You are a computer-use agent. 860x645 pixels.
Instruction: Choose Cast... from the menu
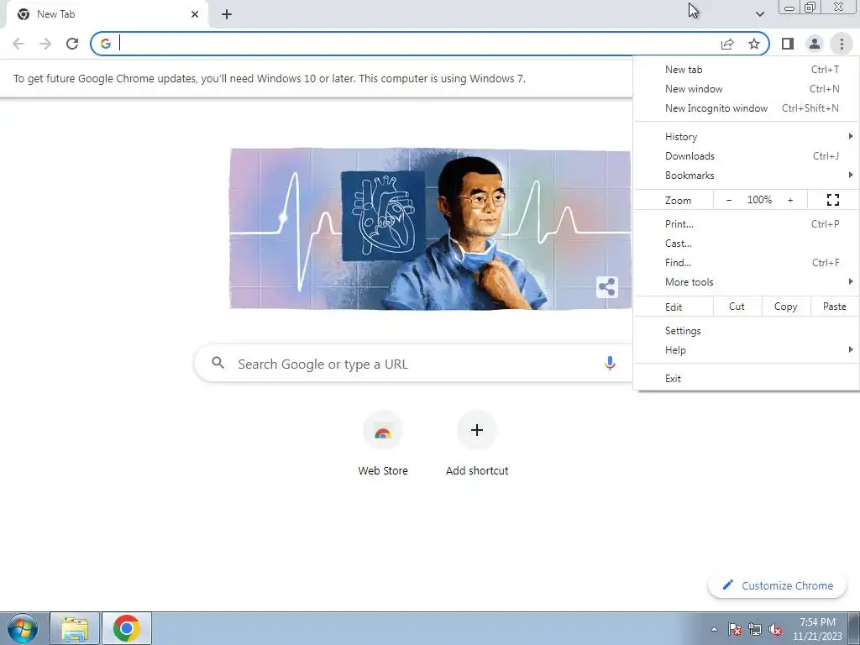point(747,243)
